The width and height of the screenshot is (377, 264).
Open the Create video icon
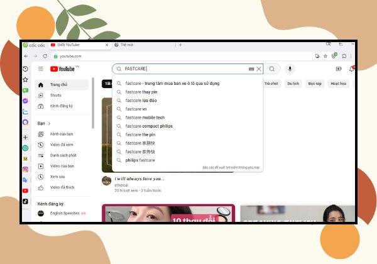pyautogui.click(x=339, y=69)
